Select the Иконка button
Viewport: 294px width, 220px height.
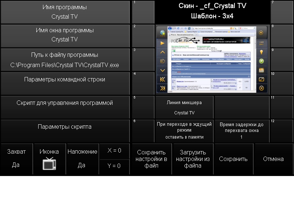click(49, 159)
